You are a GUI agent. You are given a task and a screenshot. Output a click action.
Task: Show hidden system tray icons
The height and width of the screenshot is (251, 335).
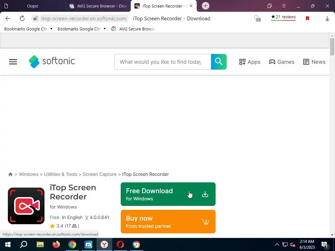[277, 244]
